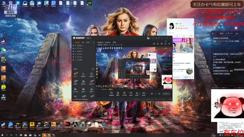Image resolution: width=244 pixels, height=137 pixels.
Task: Open profile avatar in QQ panel
Action: tap(171, 26)
